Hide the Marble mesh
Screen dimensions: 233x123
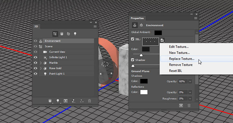[x=35, y=63]
